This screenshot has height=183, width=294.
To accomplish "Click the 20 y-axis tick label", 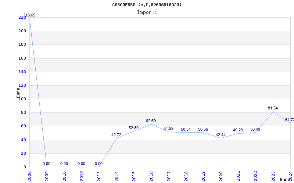I will tap(24, 153).
